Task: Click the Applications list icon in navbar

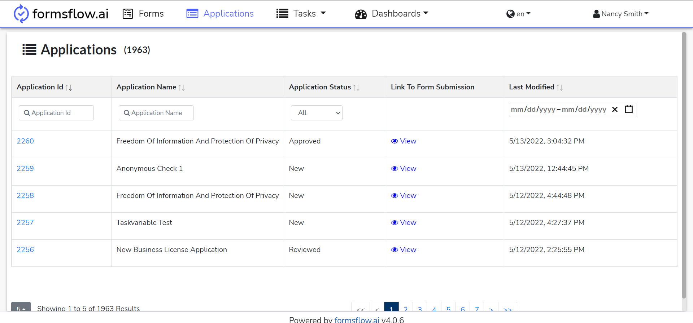Action: pyautogui.click(x=192, y=14)
